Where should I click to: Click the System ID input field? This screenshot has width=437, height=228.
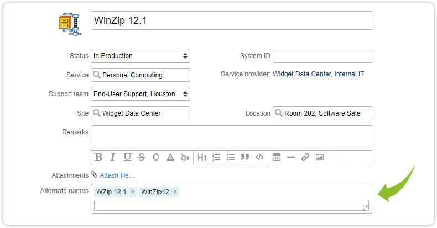(x=322, y=56)
